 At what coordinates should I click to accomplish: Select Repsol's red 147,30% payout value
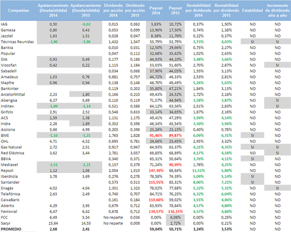point(156,171)
